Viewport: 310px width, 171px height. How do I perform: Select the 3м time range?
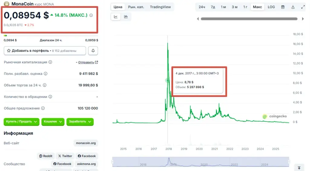coord(235,7)
